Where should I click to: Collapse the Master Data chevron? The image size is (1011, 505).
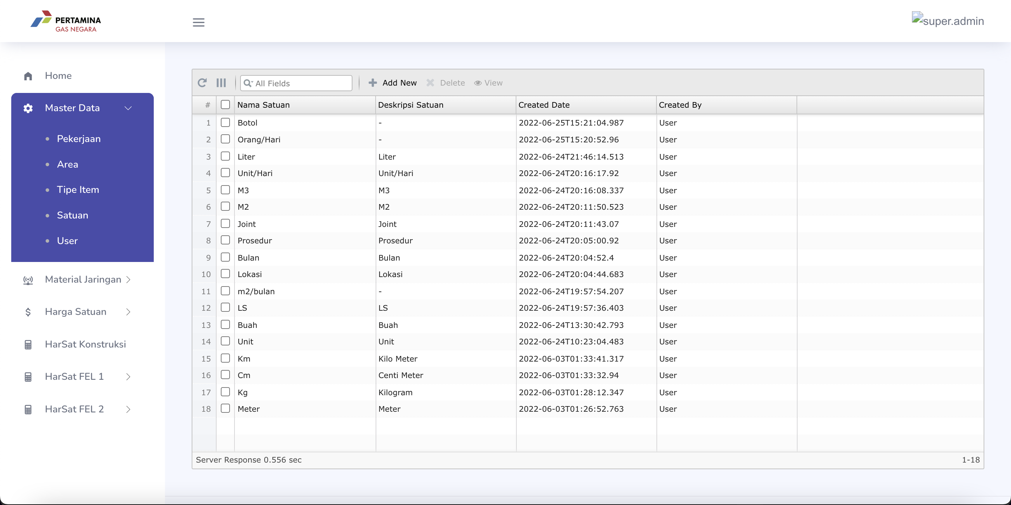(128, 108)
